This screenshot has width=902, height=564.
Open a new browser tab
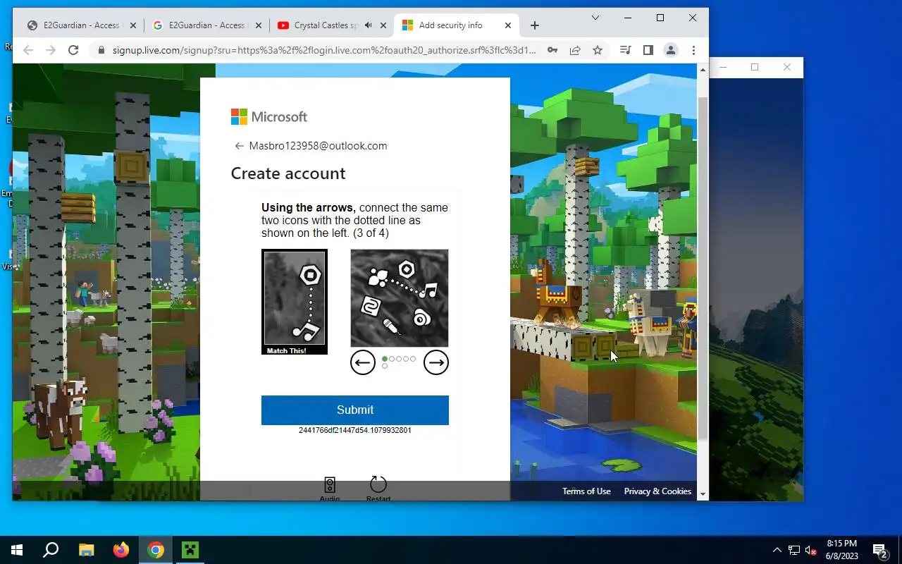pyautogui.click(x=535, y=25)
